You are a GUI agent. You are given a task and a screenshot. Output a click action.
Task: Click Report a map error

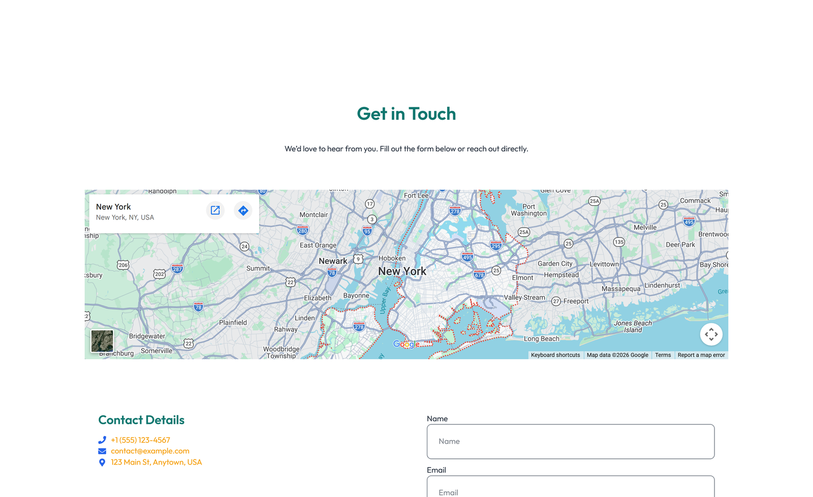click(x=701, y=355)
